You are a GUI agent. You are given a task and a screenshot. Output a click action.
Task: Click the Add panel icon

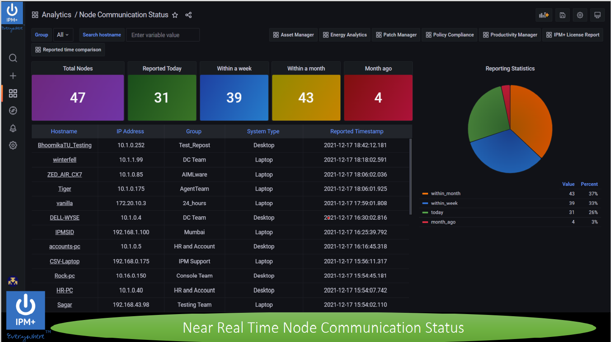544,15
